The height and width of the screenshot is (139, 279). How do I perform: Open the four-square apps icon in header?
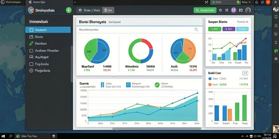(x=241, y=10)
